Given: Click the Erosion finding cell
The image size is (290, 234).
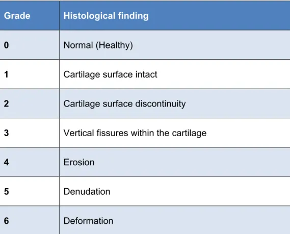Looking at the screenshot, I should click(x=175, y=162).
